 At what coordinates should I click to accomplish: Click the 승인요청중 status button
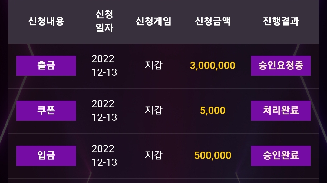click(x=281, y=66)
